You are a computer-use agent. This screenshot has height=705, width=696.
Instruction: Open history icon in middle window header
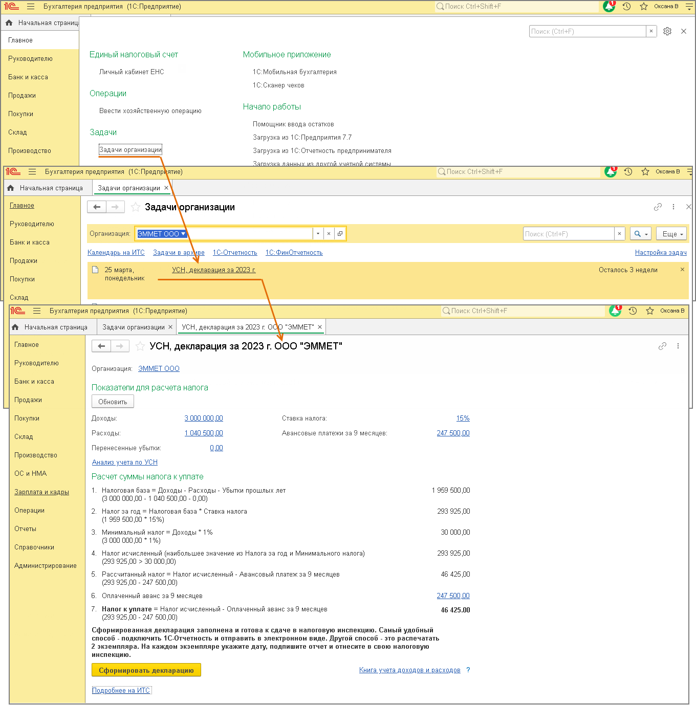pos(628,172)
